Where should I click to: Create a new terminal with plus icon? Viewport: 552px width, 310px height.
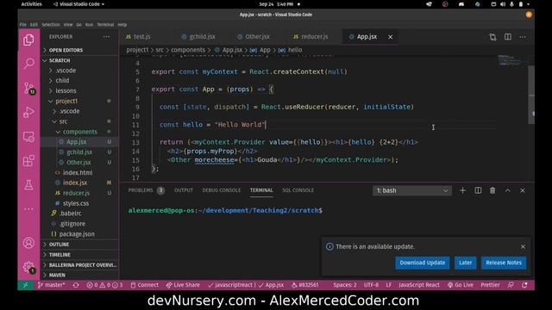(x=462, y=190)
